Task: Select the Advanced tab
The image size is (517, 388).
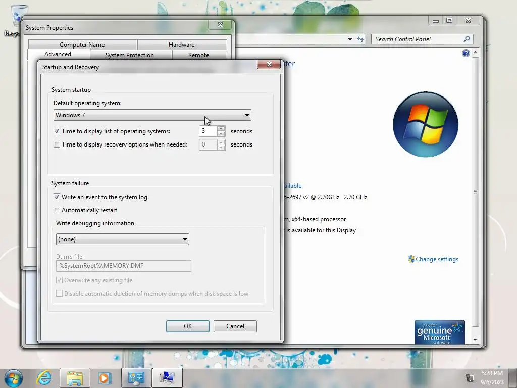Action: 58,54
